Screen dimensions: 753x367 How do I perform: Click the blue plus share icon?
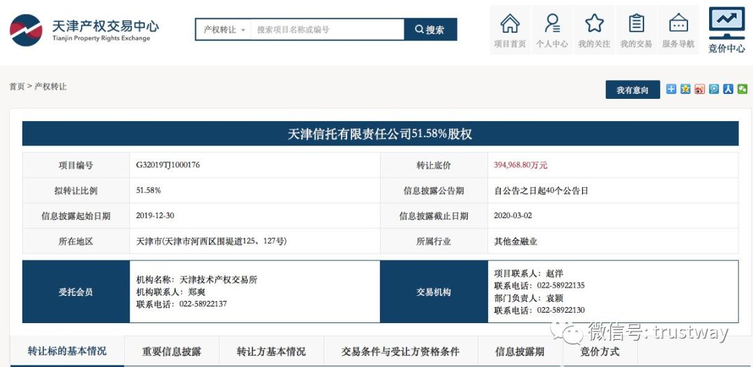pyautogui.click(x=671, y=89)
